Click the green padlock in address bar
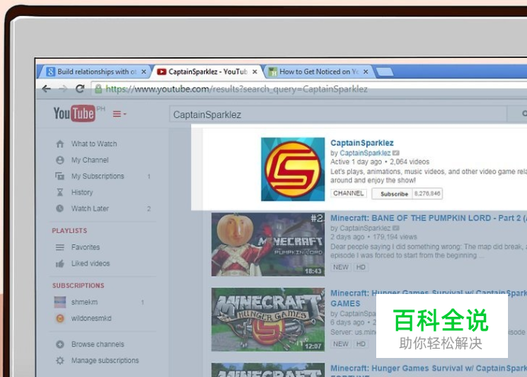527x377 pixels. click(x=98, y=88)
